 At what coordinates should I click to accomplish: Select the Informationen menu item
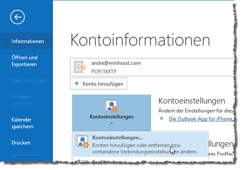coord(26,41)
